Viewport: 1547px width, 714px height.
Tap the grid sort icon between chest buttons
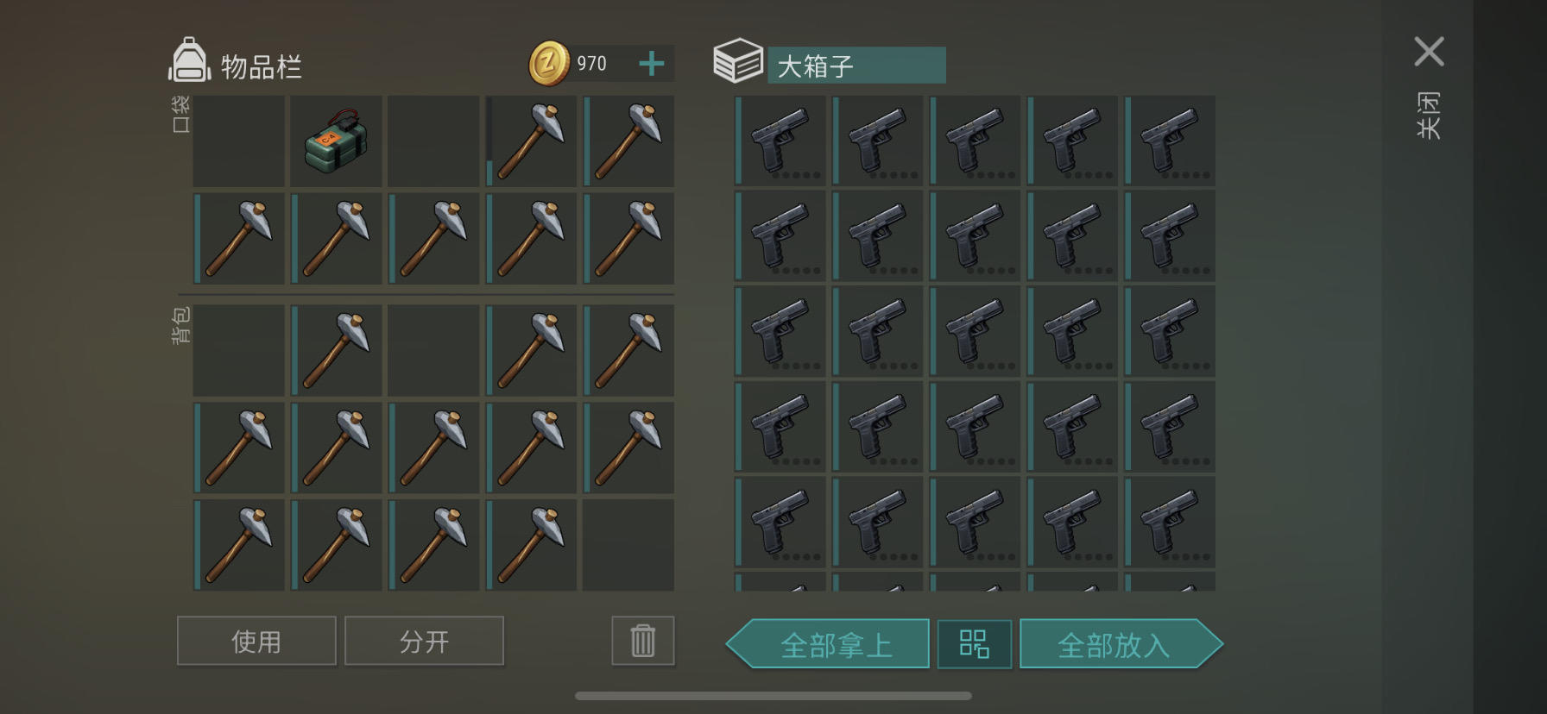974,644
